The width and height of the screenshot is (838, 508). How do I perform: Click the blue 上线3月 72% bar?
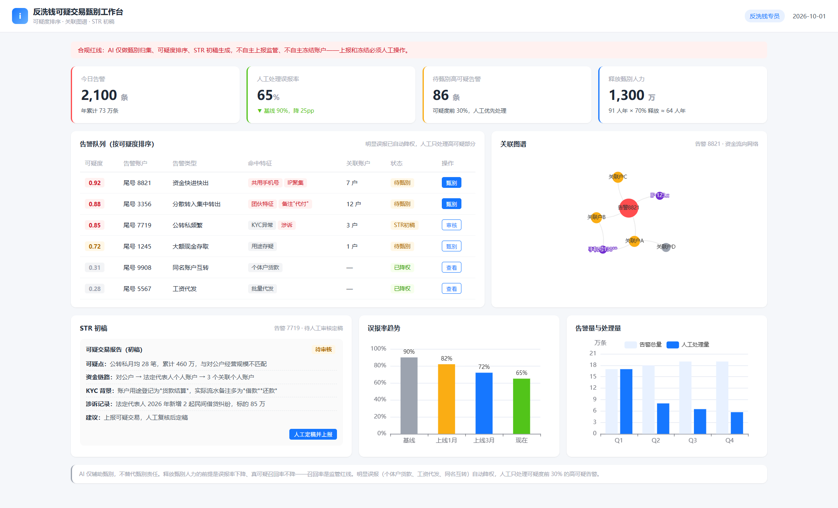(x=484, y=403)
